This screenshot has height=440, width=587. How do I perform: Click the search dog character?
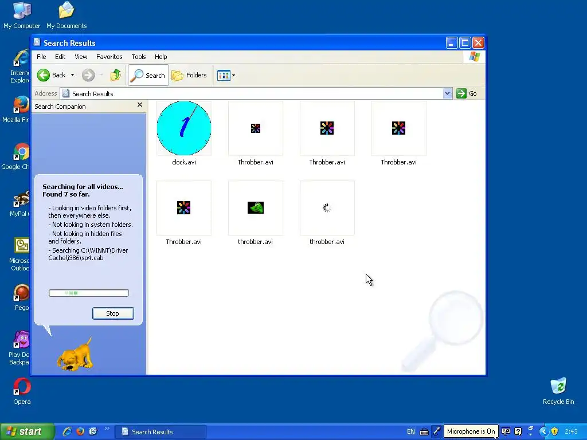pyautogui.click(x=75, y=355)
